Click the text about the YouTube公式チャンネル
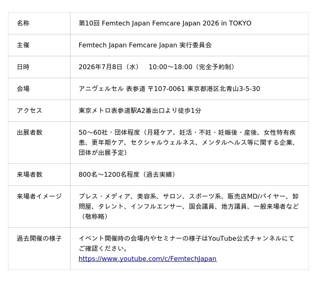The height and width of the screenshot is (282, 324). pyautogui.click(x=186, y=244)
